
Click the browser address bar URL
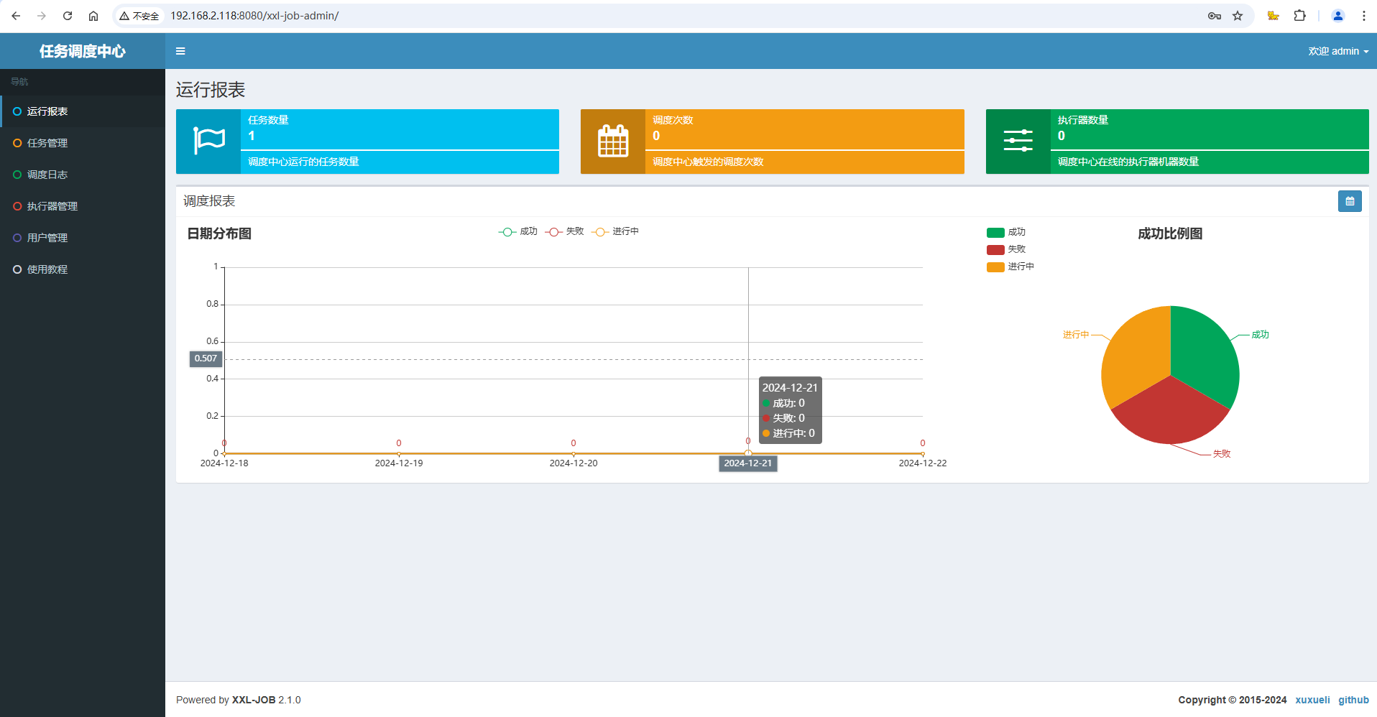click(254, 16)
